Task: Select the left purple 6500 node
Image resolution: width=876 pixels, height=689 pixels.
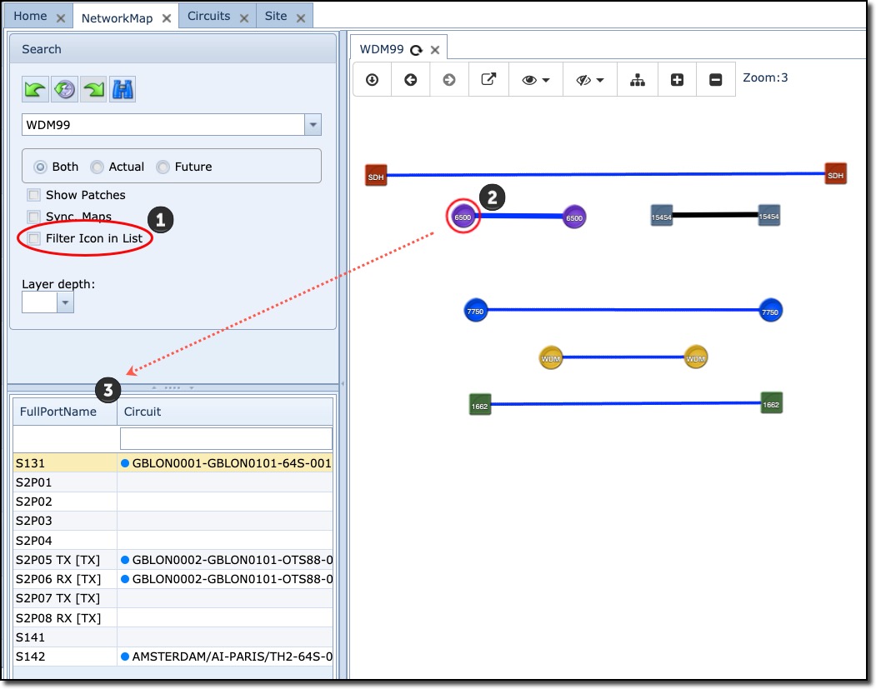Action: tap(463, 217)
